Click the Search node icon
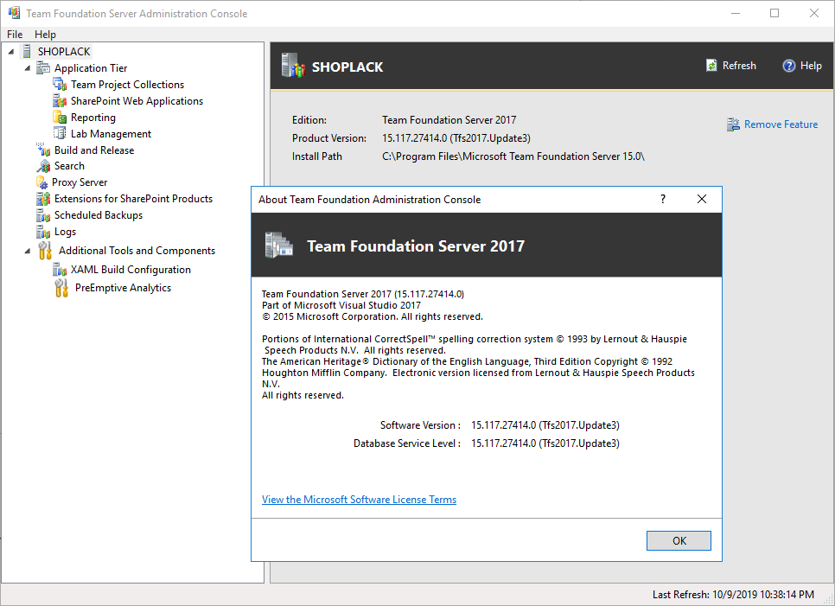The height and width of the screenshot is (606, 835). [x=43, y=166]
